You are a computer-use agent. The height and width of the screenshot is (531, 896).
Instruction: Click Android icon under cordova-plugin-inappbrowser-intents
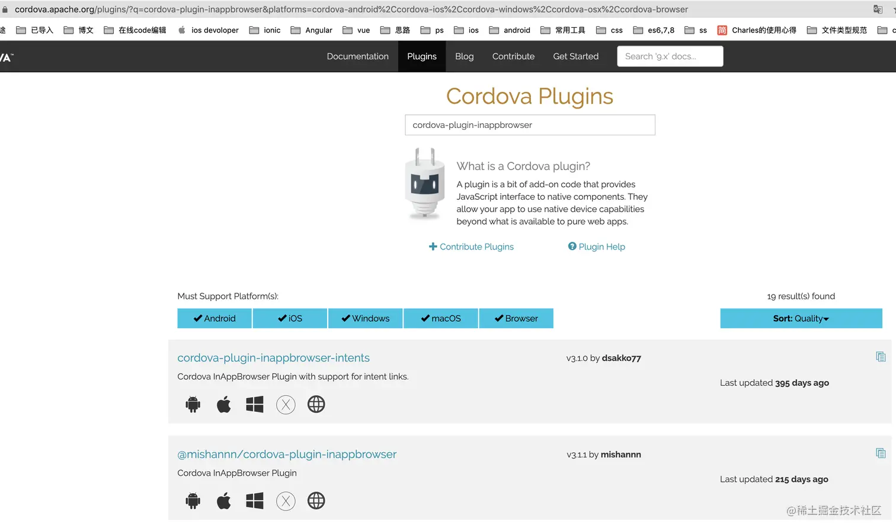pos(193,404)
